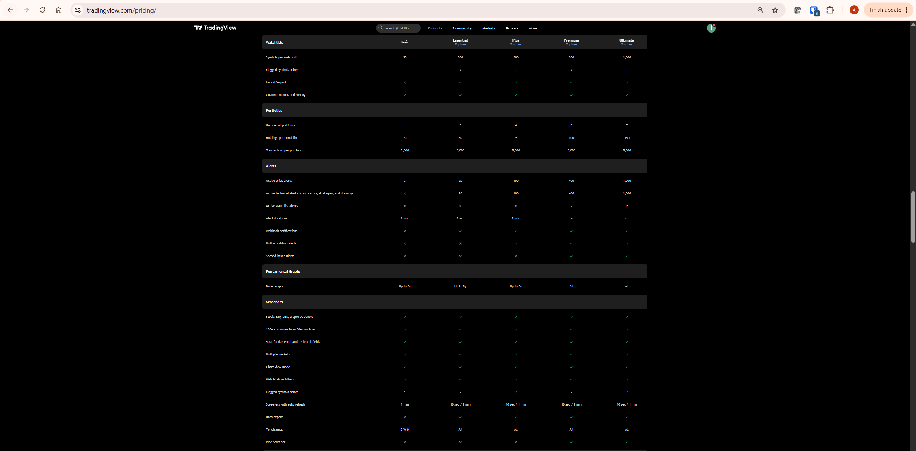This screenshot has width=916, height=451.
Task: Focus the Search (Ctrl+K) field
Action: (x=398, y=28)
